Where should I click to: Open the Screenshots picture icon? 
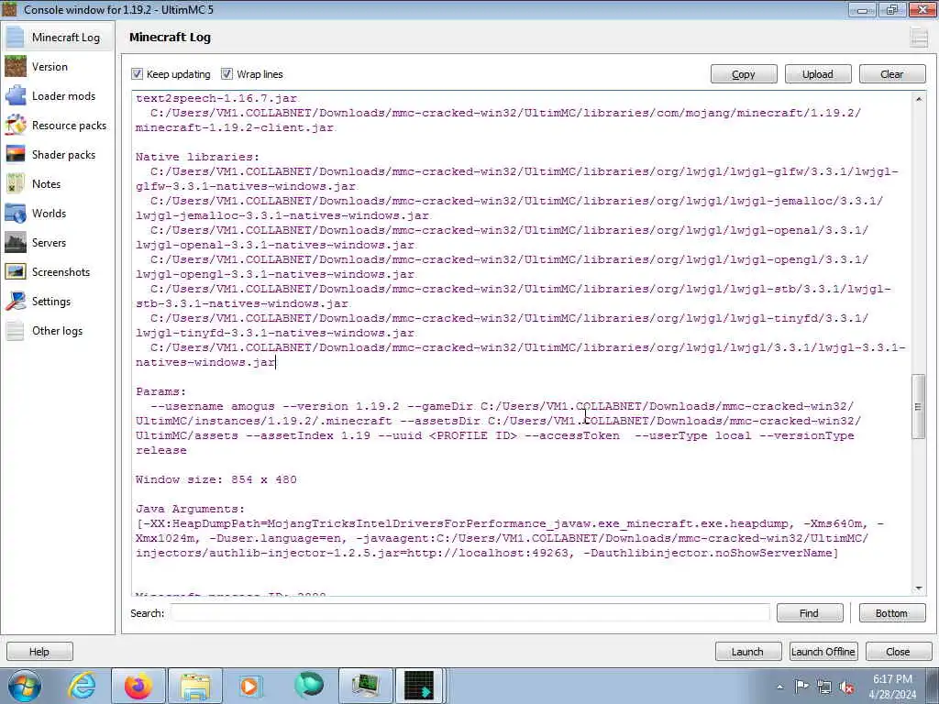tap(15, 271)
